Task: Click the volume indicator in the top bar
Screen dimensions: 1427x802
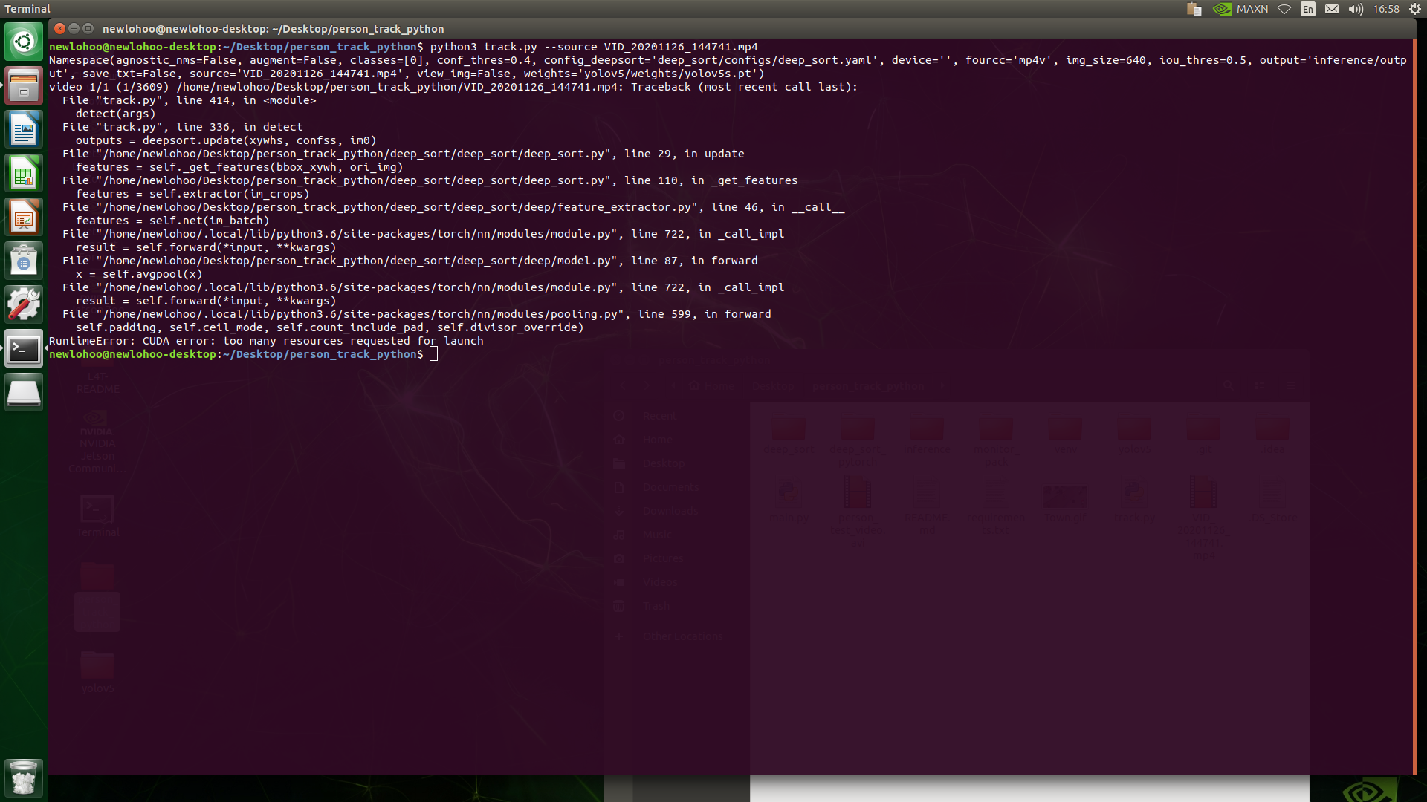Action: 1356,9
